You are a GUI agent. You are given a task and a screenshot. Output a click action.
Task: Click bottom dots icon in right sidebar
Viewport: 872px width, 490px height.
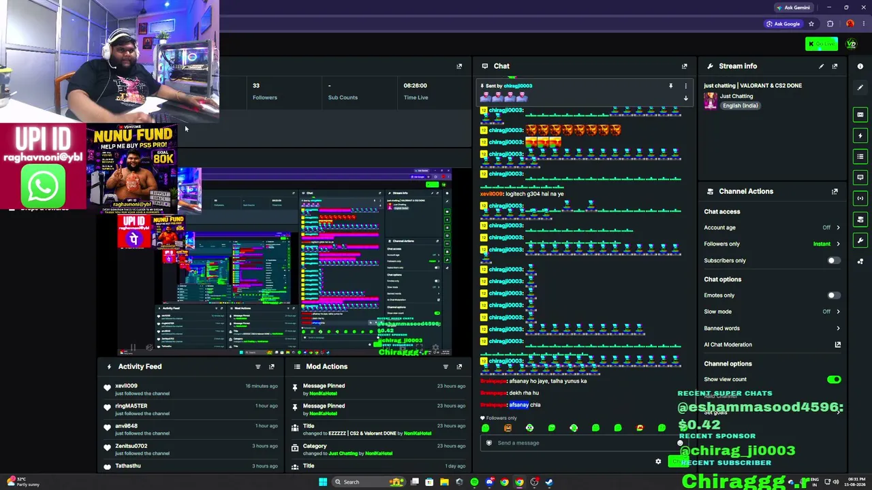coord(860,261)
